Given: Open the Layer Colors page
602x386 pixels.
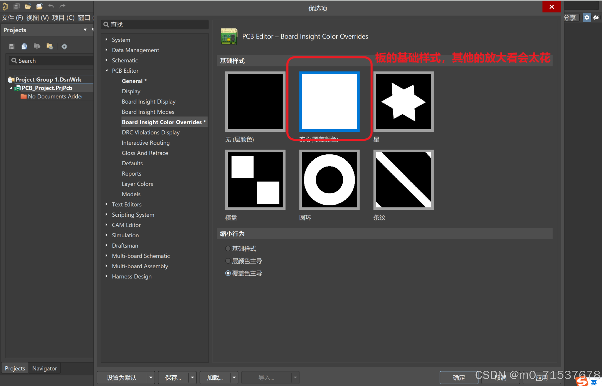Looking at the screenshot, I should tap(137, 184).
